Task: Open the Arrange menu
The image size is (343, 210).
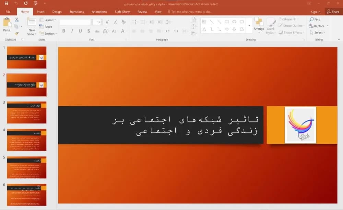Action: click(x=259, y=26)
